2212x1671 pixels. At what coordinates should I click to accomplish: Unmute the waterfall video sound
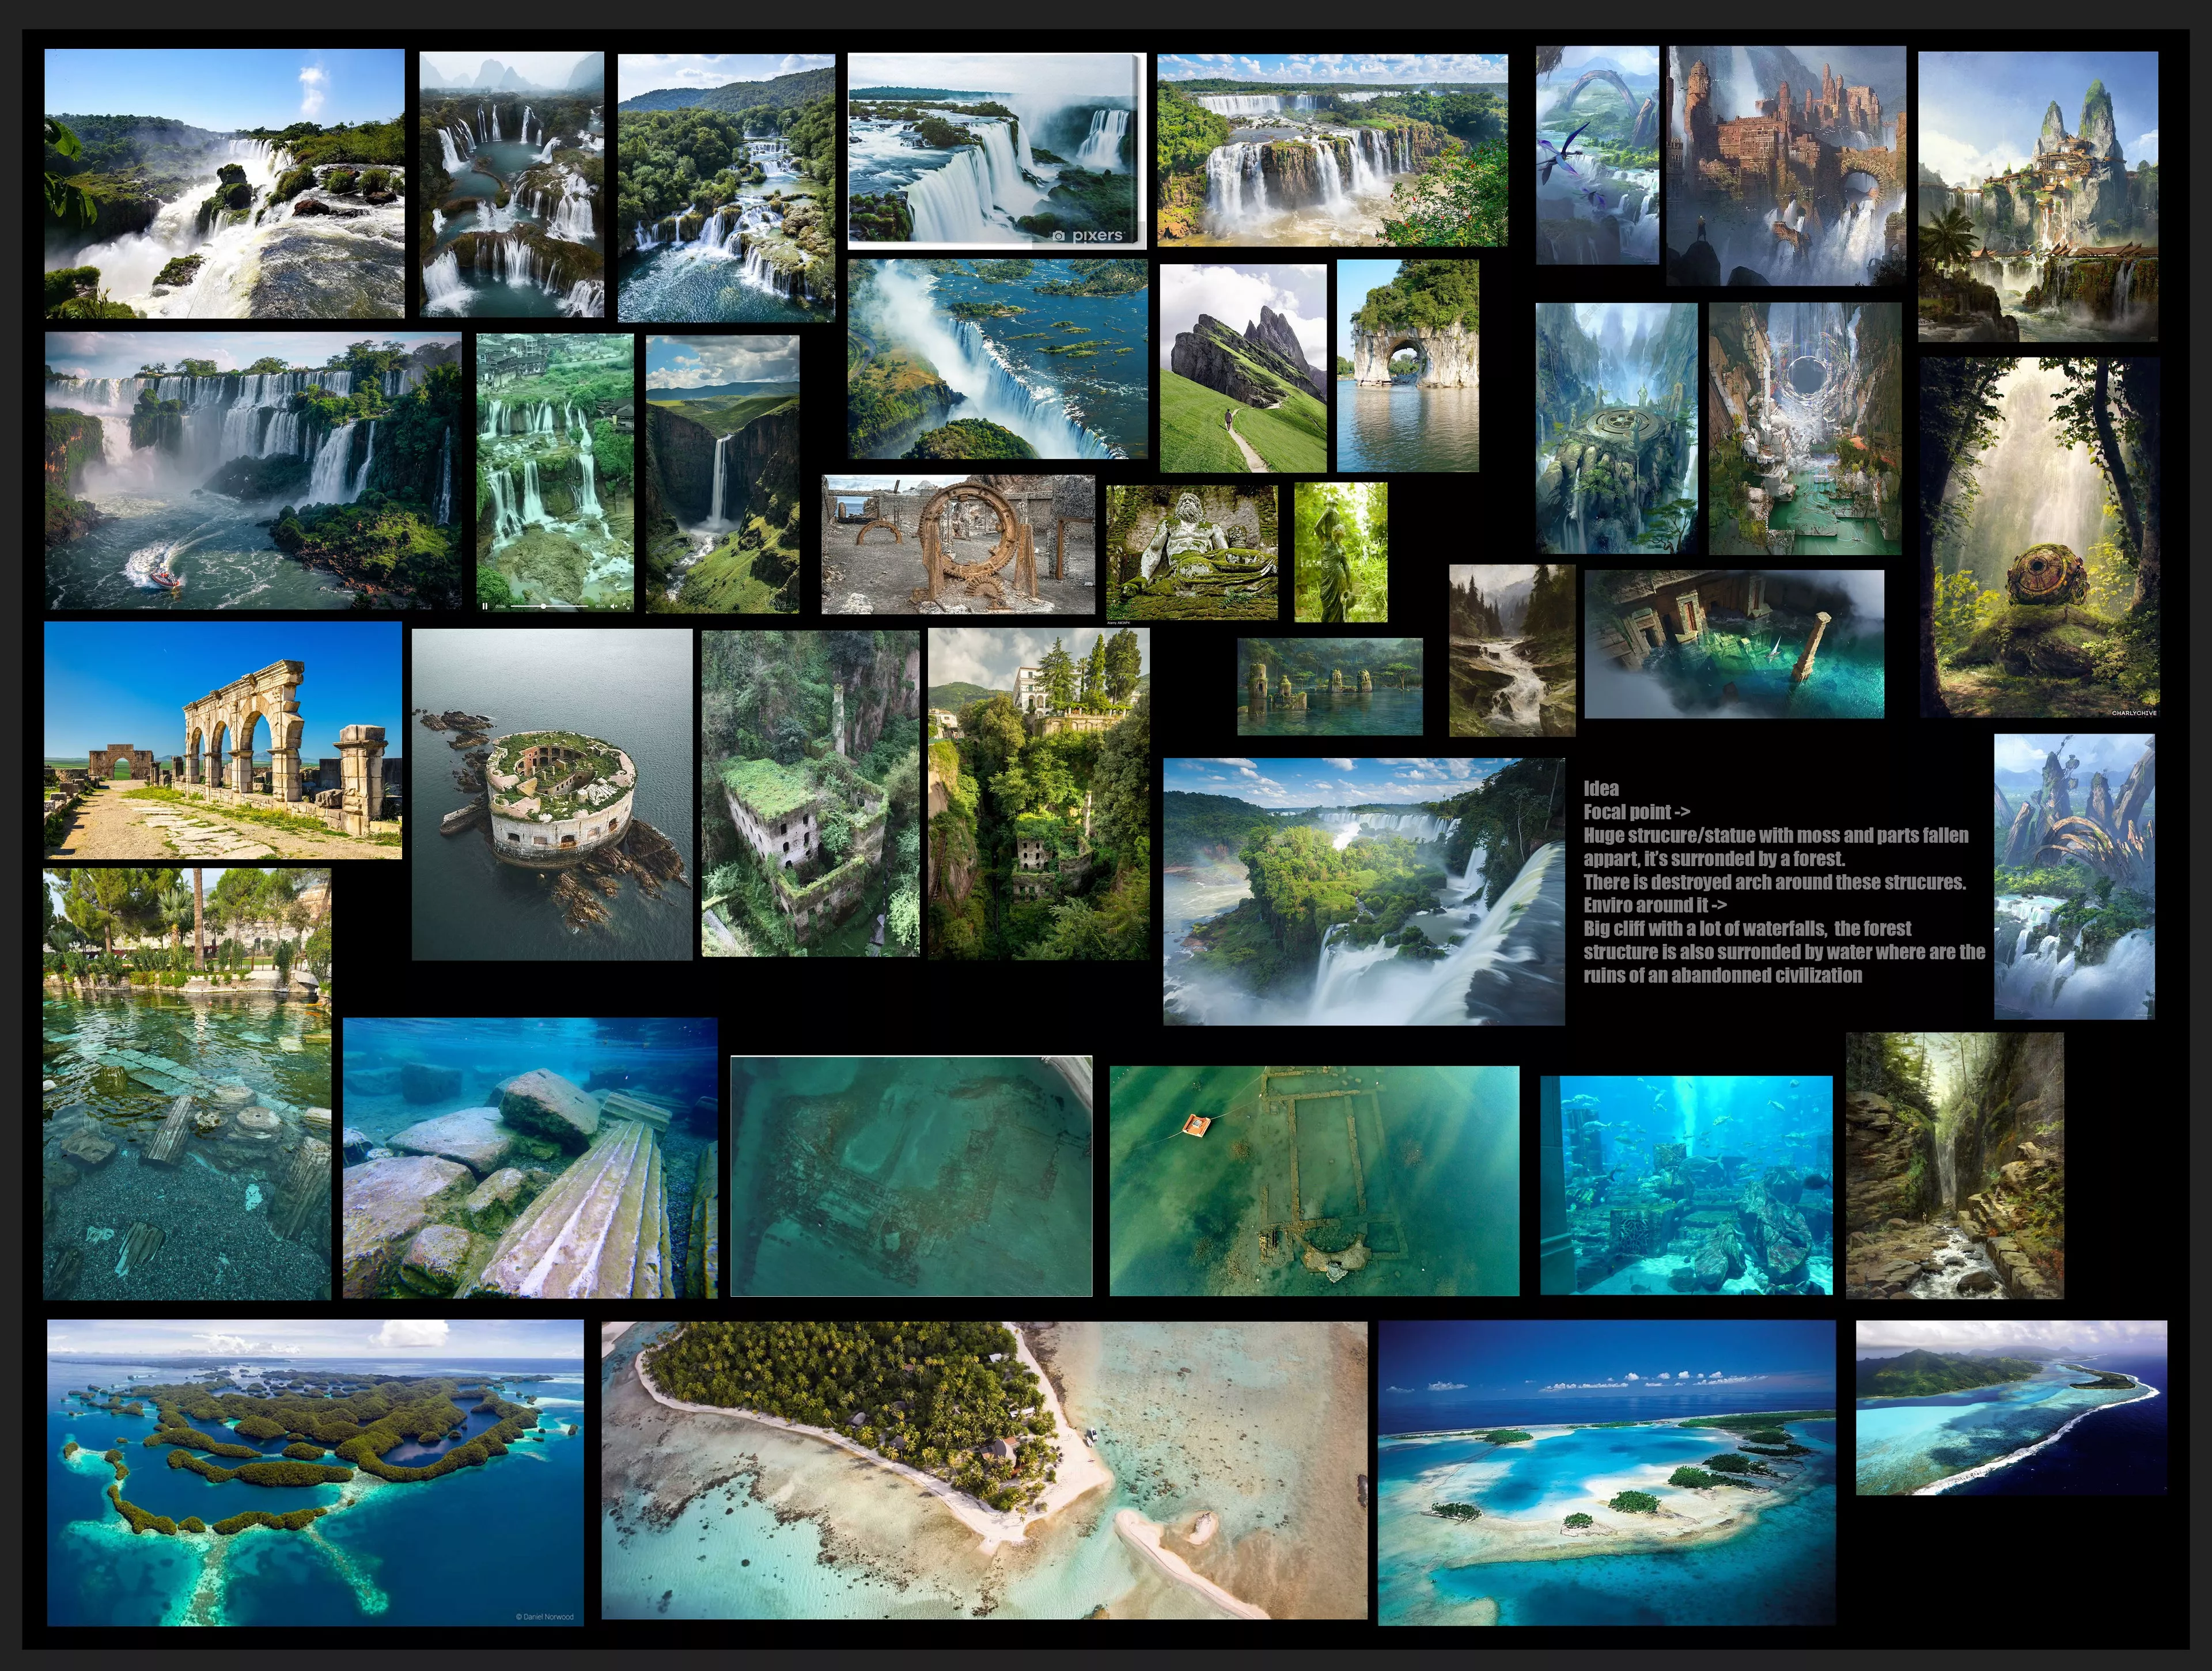[x=614, y=607]
